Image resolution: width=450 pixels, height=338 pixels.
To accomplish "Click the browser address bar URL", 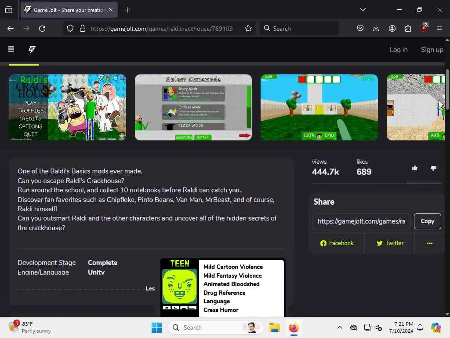I will [161, 29].
